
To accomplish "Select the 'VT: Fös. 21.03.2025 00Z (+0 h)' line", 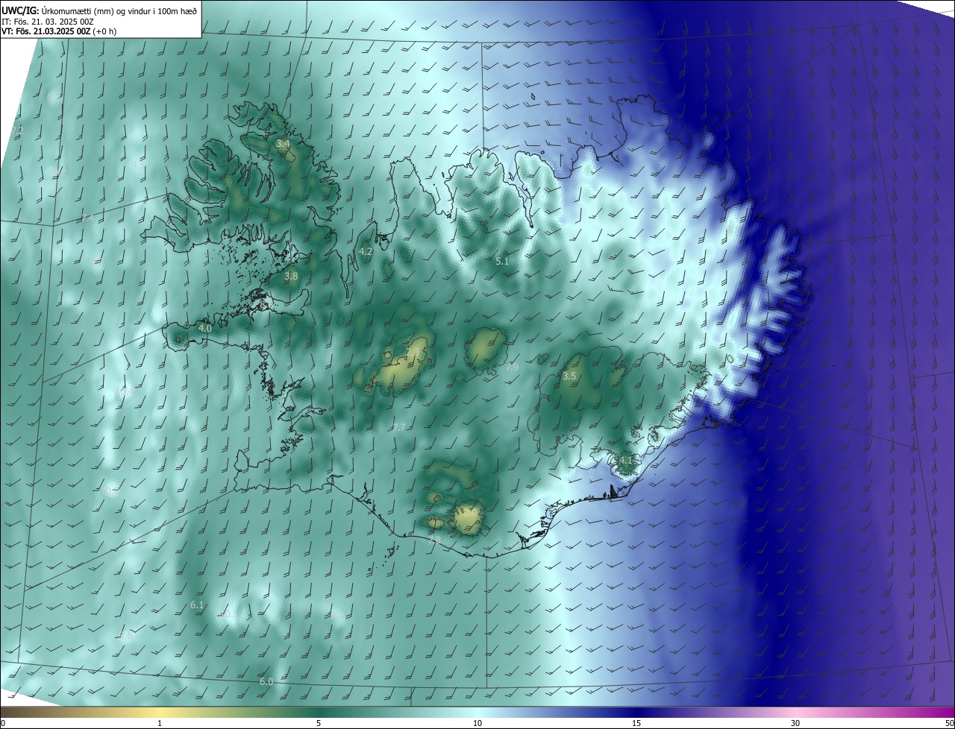I will click(x=58, y=31).
